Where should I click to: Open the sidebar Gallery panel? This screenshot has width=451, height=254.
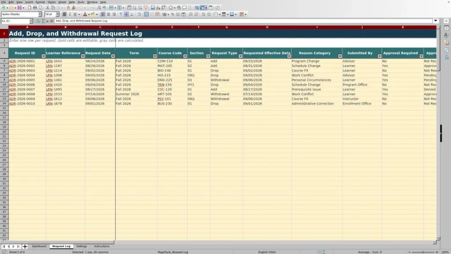[x=447, y=43]
